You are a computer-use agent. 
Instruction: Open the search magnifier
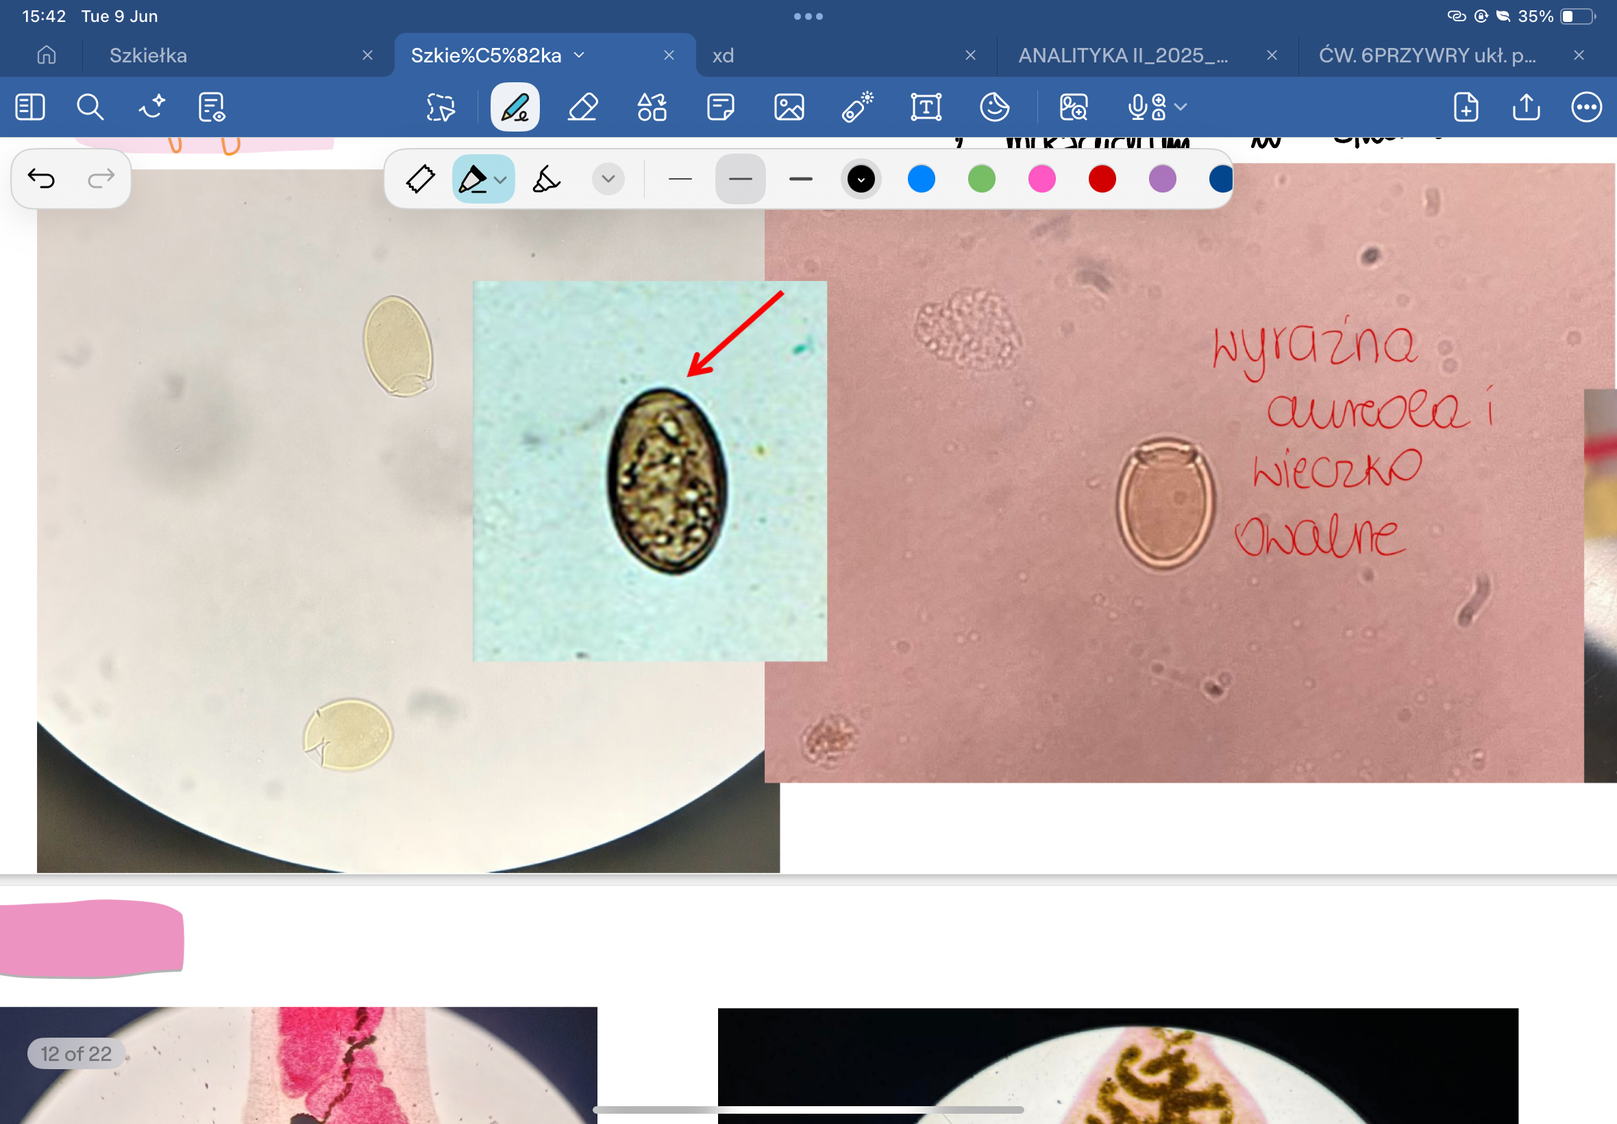pyautogui.click(x=90, y=107)
